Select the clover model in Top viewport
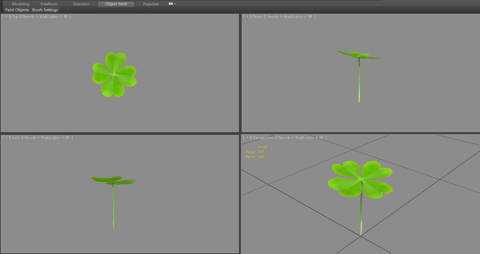Viewport: 480px width, 254px height. pos(114,75)
